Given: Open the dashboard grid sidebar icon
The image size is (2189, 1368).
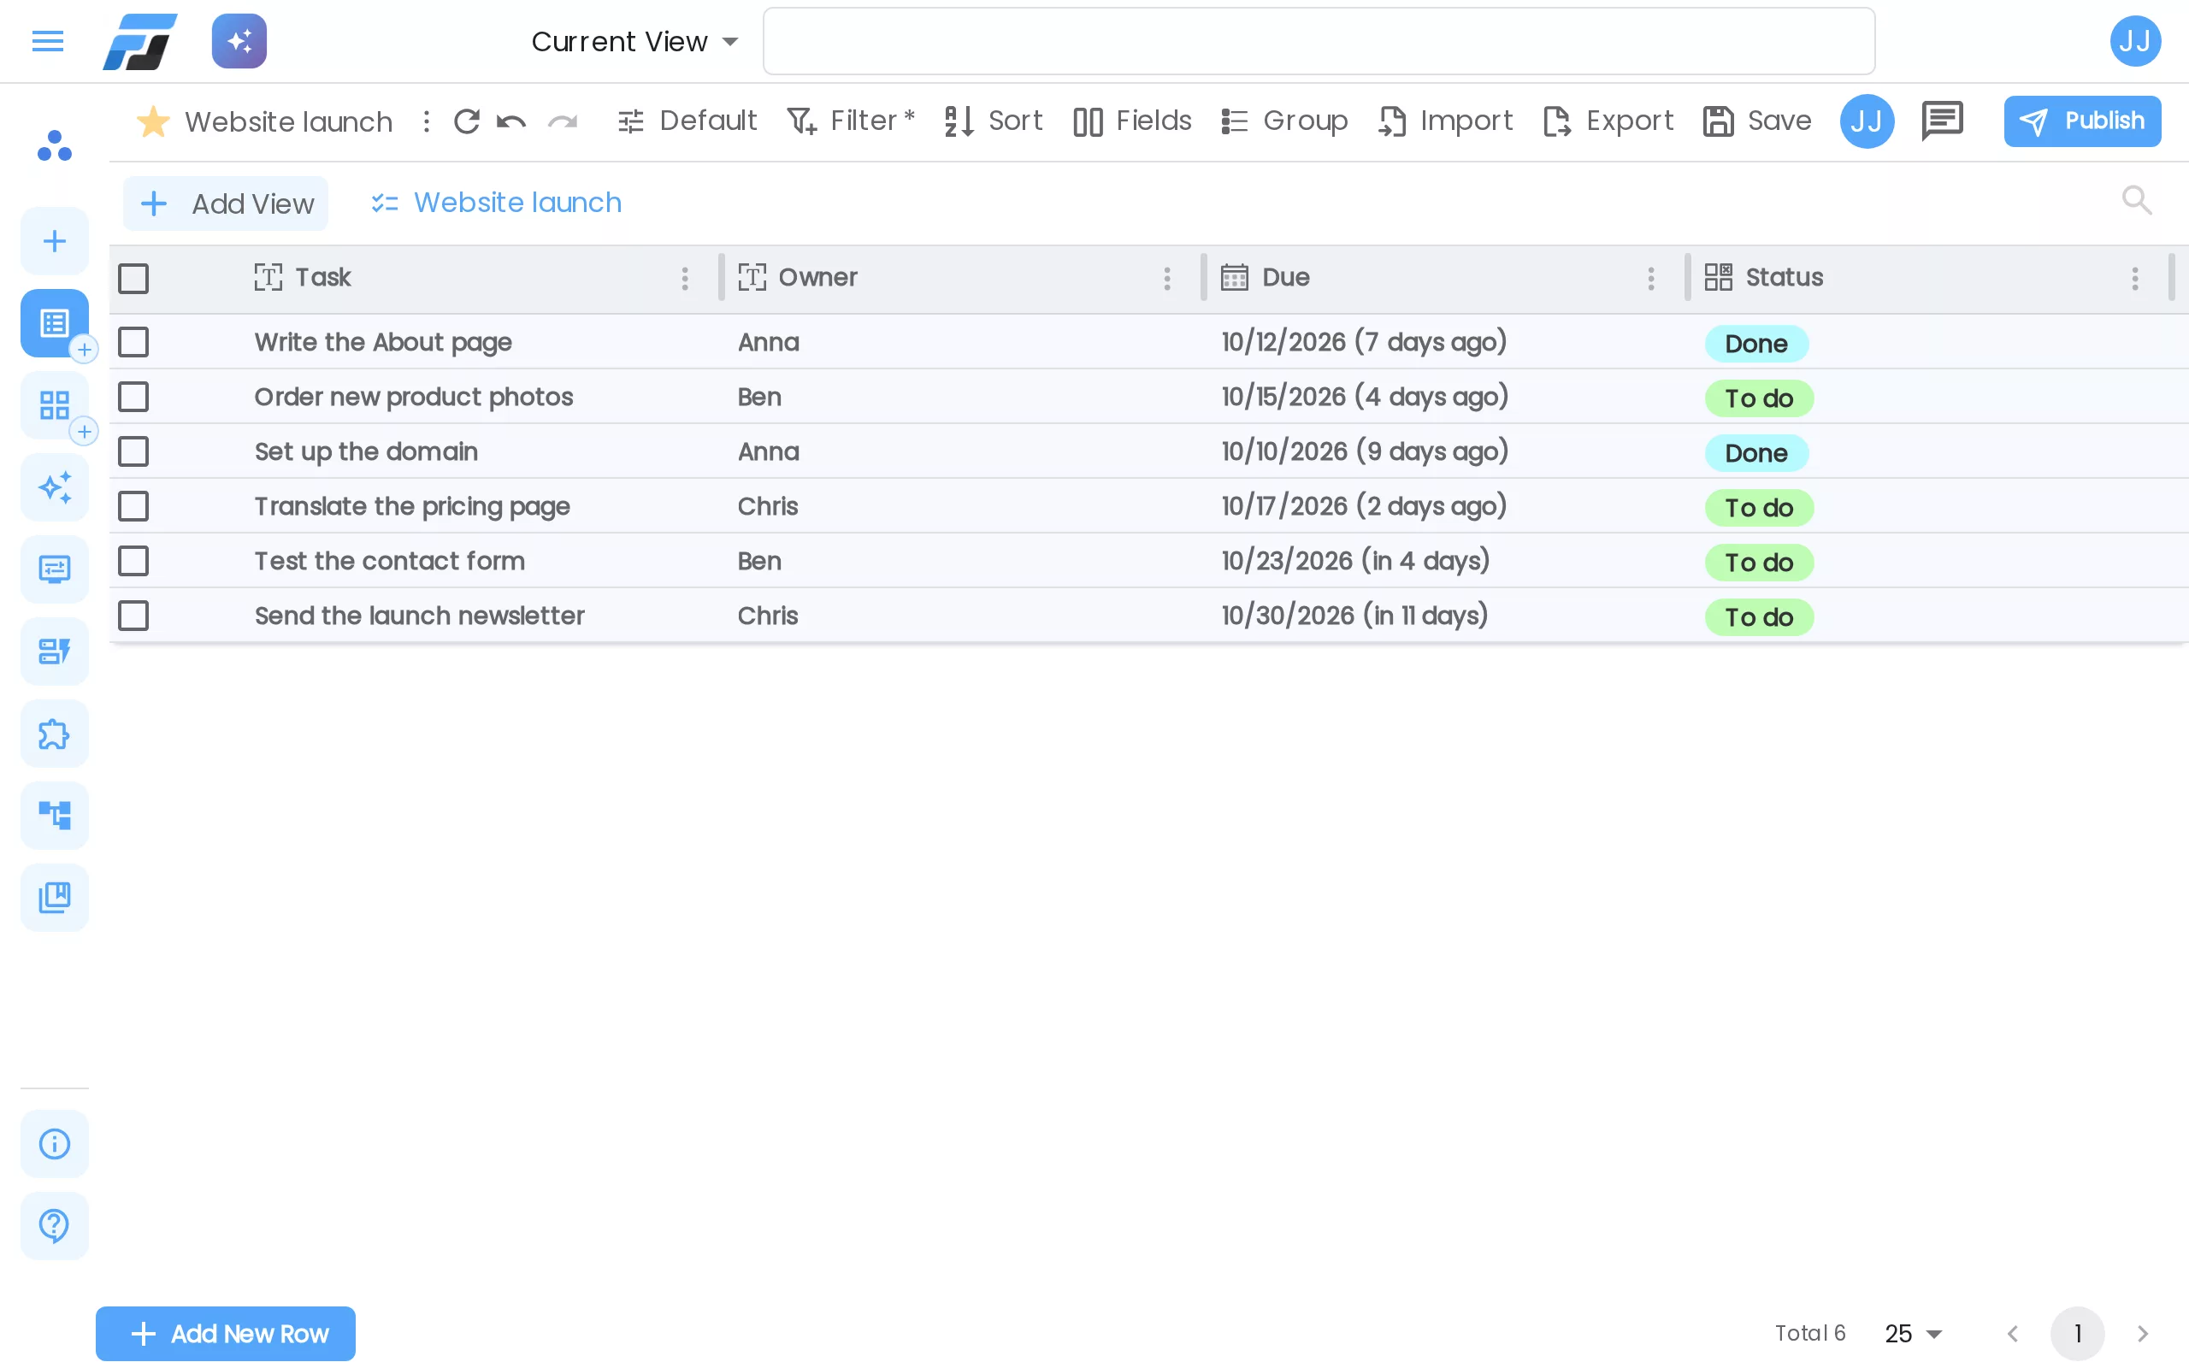Looking at the screenshot, I should pos(54,405).
